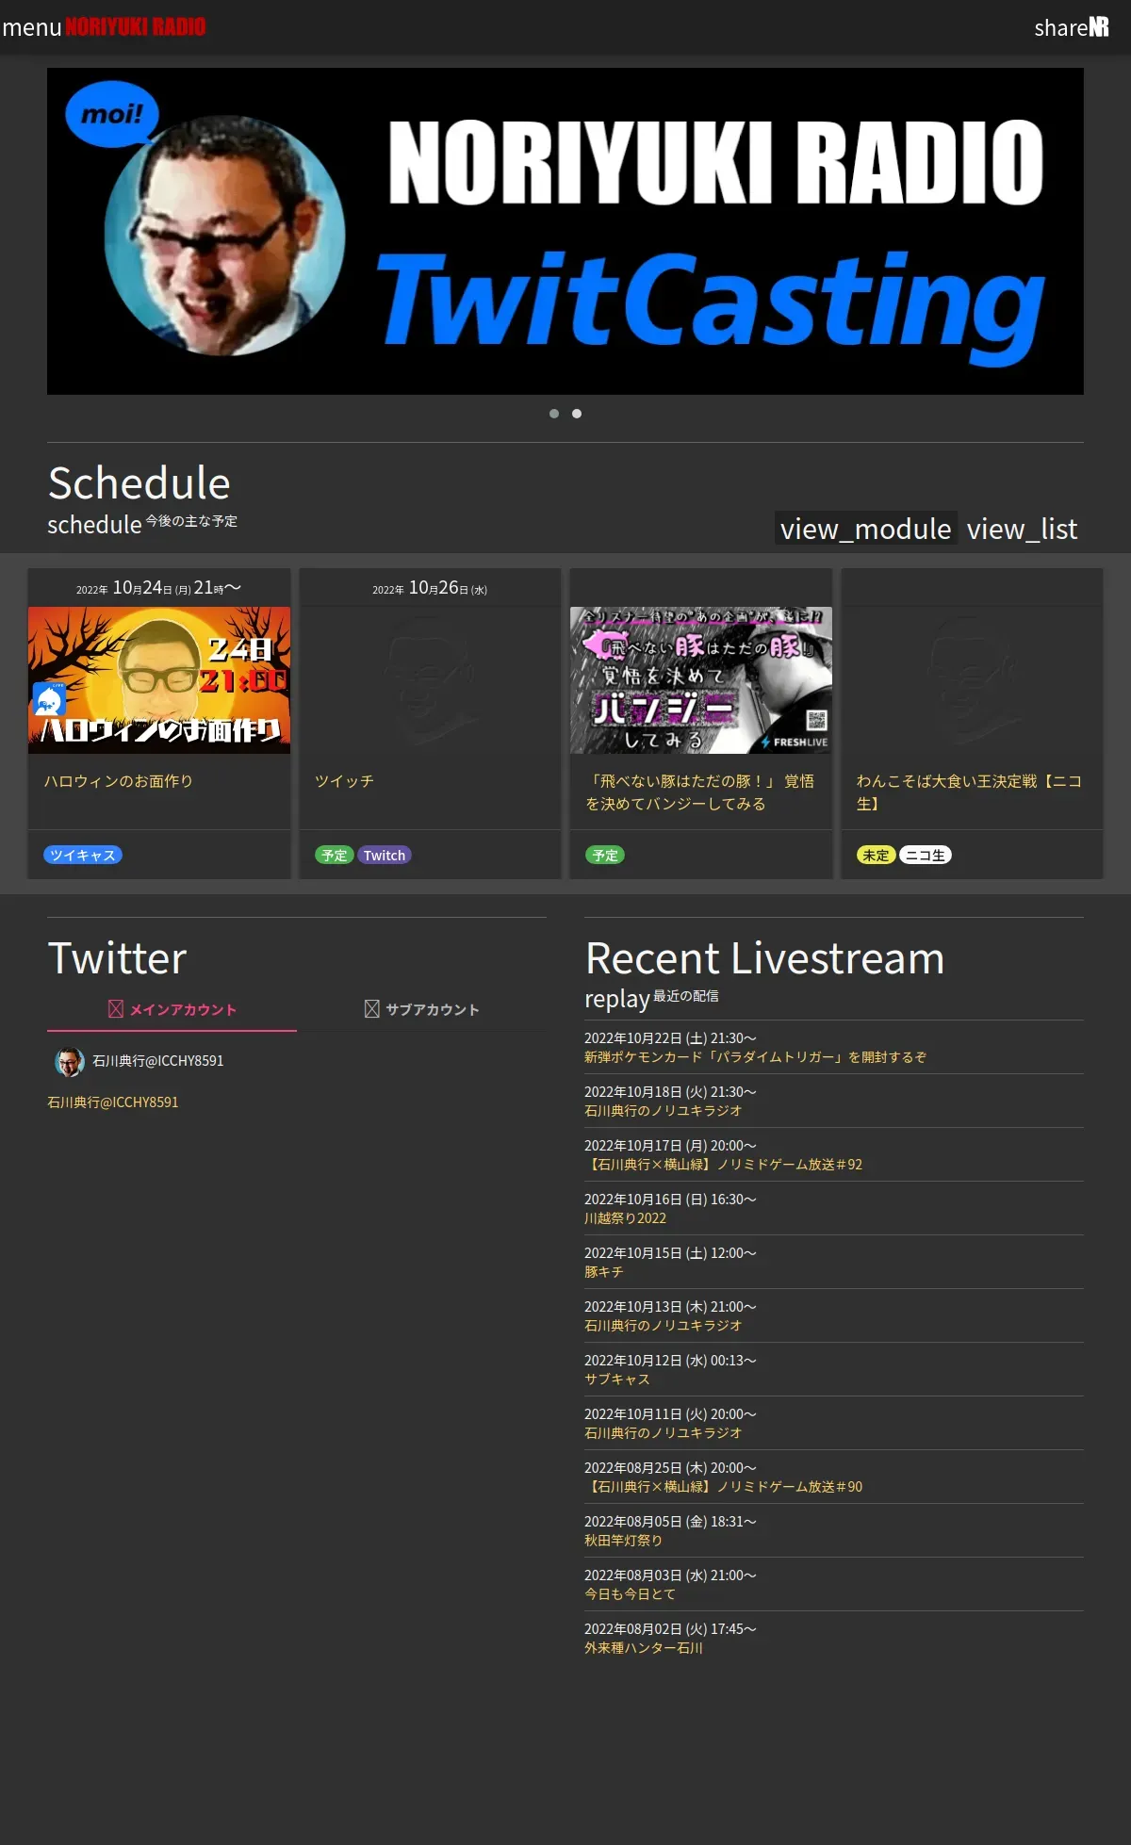Click the placeholder thumbnail on わんこそば card
The height and width of the screenshot is (1845, 1131).
(x=972, y=680)
